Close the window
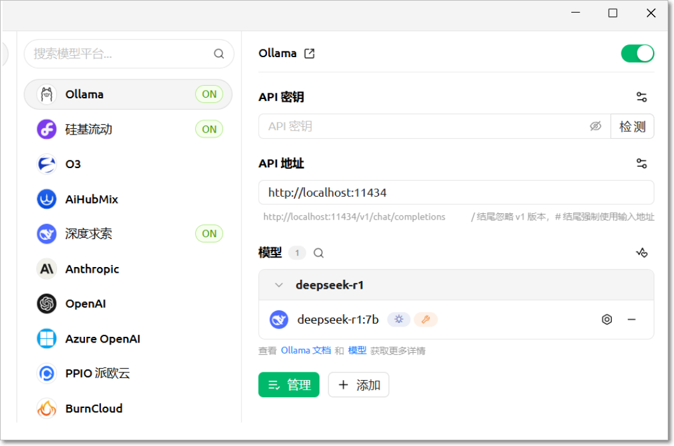674x446 pixels. pos(651,13)
